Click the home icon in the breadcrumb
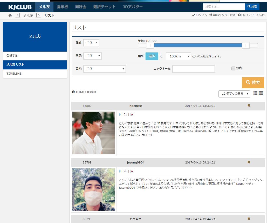Screen dimensions: 267x223 [x=10, y=15]
